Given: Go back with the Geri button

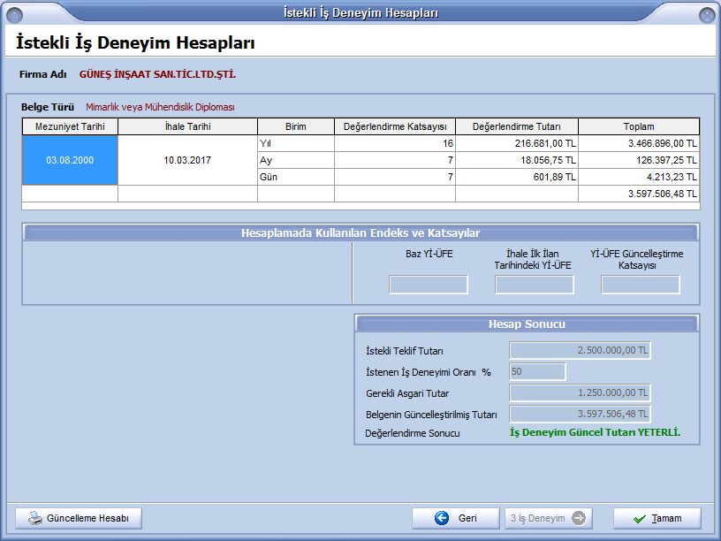Looking at the screenshot, I should click(x=454, y=518).
